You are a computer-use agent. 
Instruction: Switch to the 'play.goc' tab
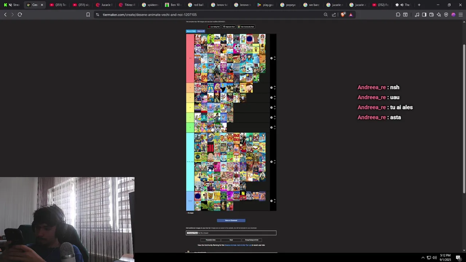click(265, 5)
